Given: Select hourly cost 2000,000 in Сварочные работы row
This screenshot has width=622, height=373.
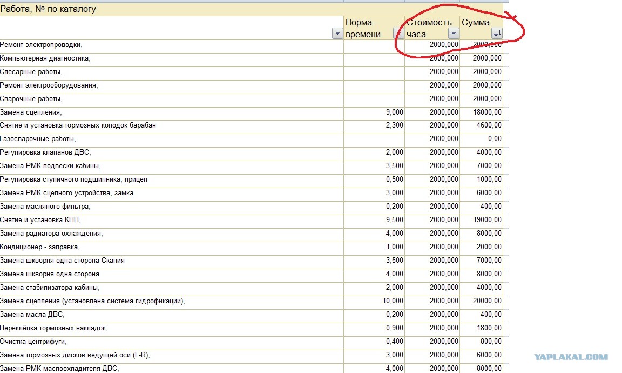Looking at the screenshot, I should point(444,99).
